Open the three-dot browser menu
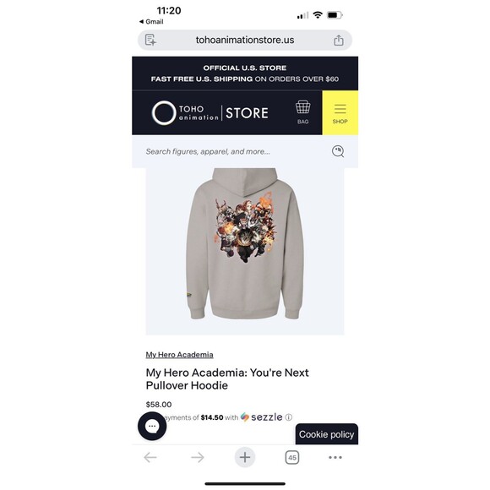Screen dimensions: 490x490 click(335, 458)
